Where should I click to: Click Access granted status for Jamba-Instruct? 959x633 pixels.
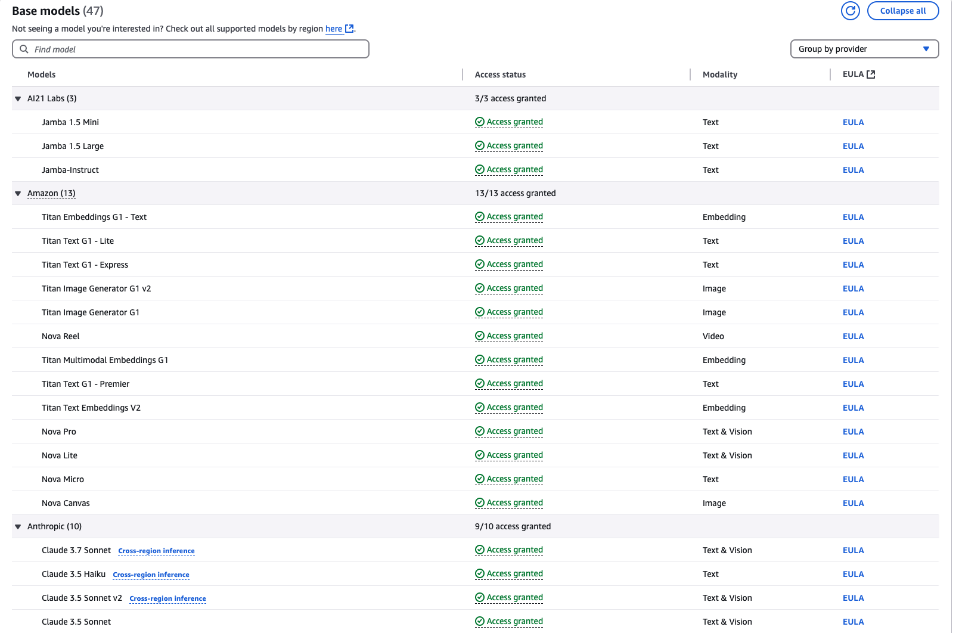[509, 169]
